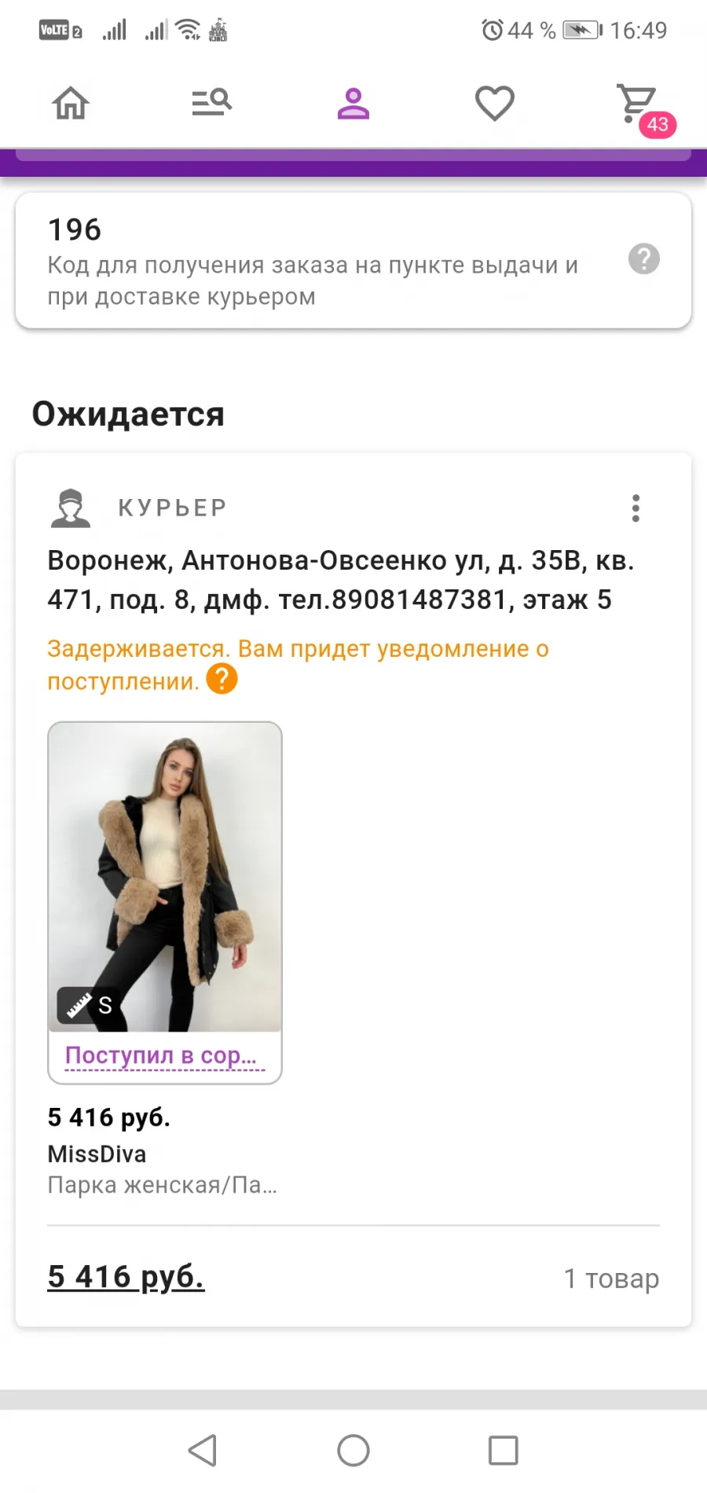Open the parka product thumbnail
Viewport: 707px width, 1493px height.
pyautogui.click(x=165, y=876)
